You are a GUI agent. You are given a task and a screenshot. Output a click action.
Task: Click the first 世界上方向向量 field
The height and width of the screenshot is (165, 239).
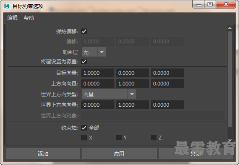pos(98,105)
